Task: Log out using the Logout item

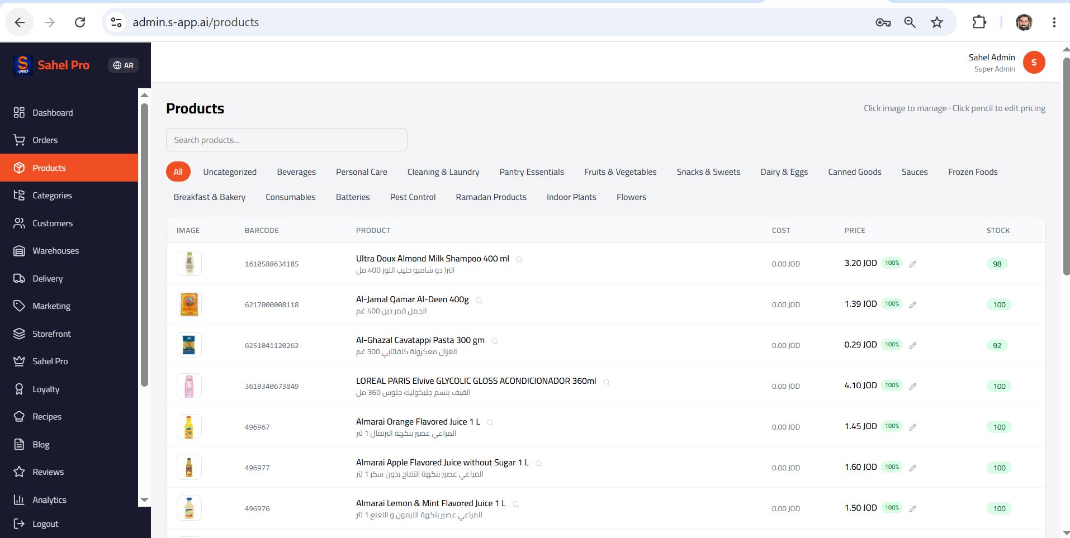Action: [x=36, y=524]
